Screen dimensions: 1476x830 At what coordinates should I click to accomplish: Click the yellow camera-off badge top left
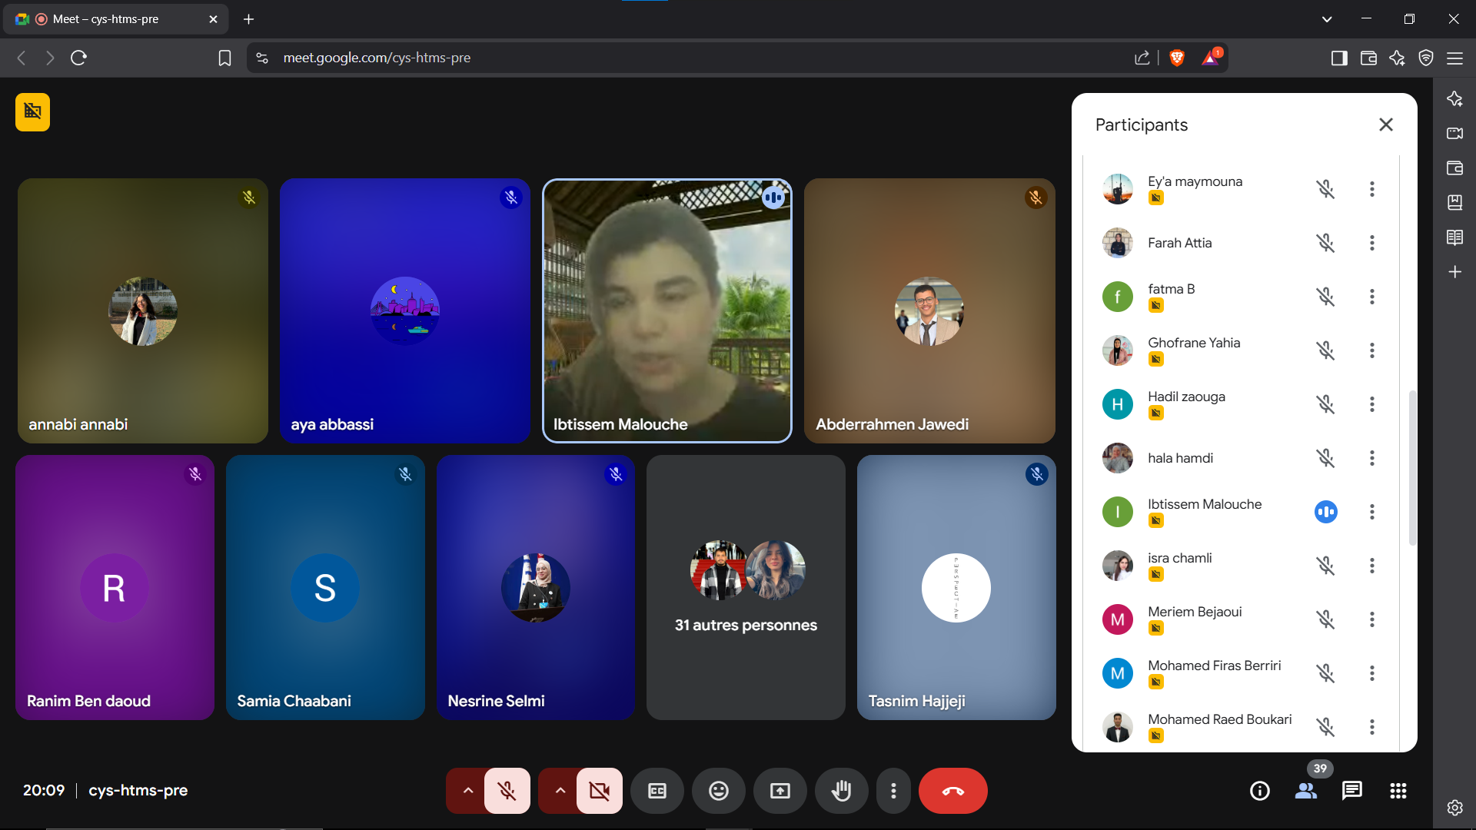(x=32, y=112)
